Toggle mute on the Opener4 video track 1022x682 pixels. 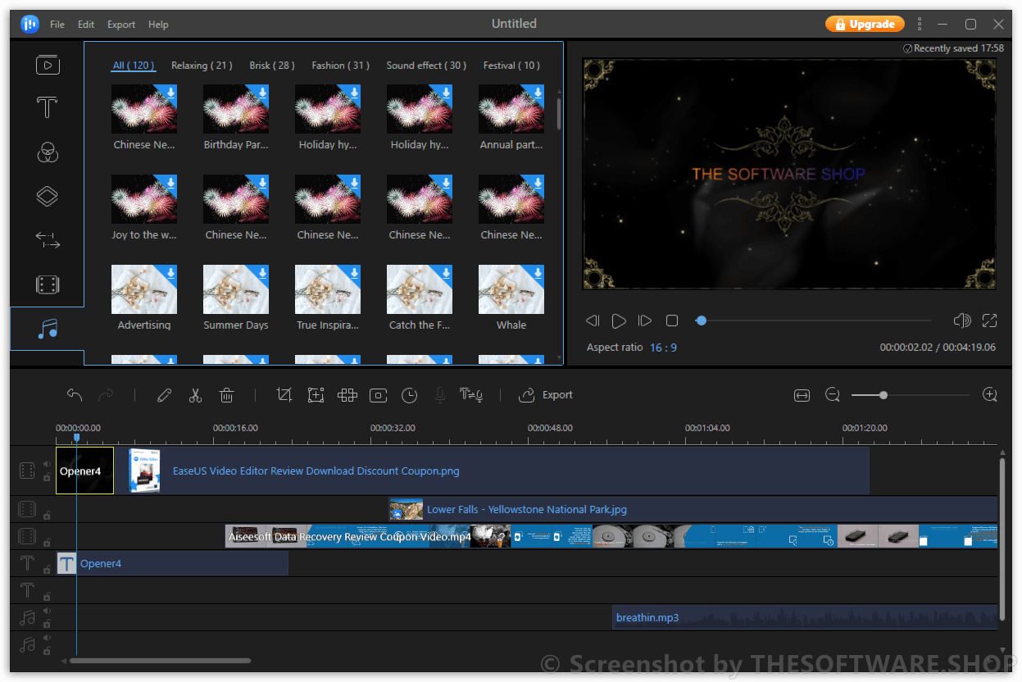pyautogui.click(x=46, y=463)
